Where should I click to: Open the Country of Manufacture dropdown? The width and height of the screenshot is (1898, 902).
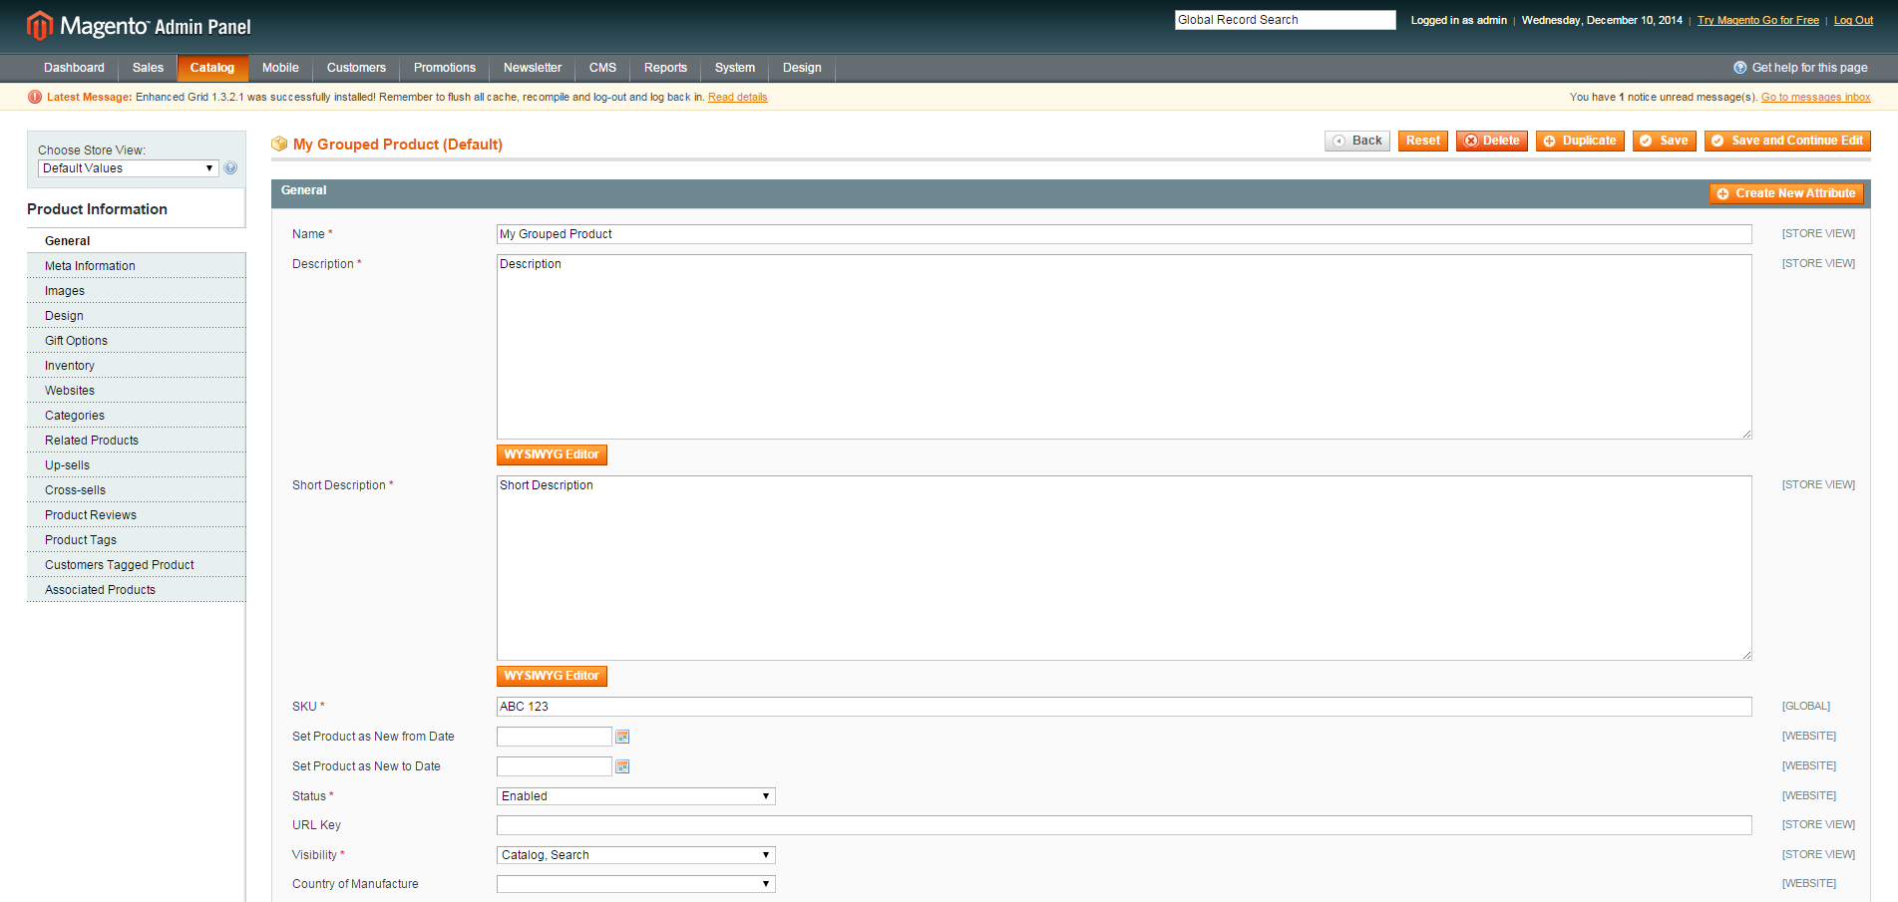pos(635,884)
